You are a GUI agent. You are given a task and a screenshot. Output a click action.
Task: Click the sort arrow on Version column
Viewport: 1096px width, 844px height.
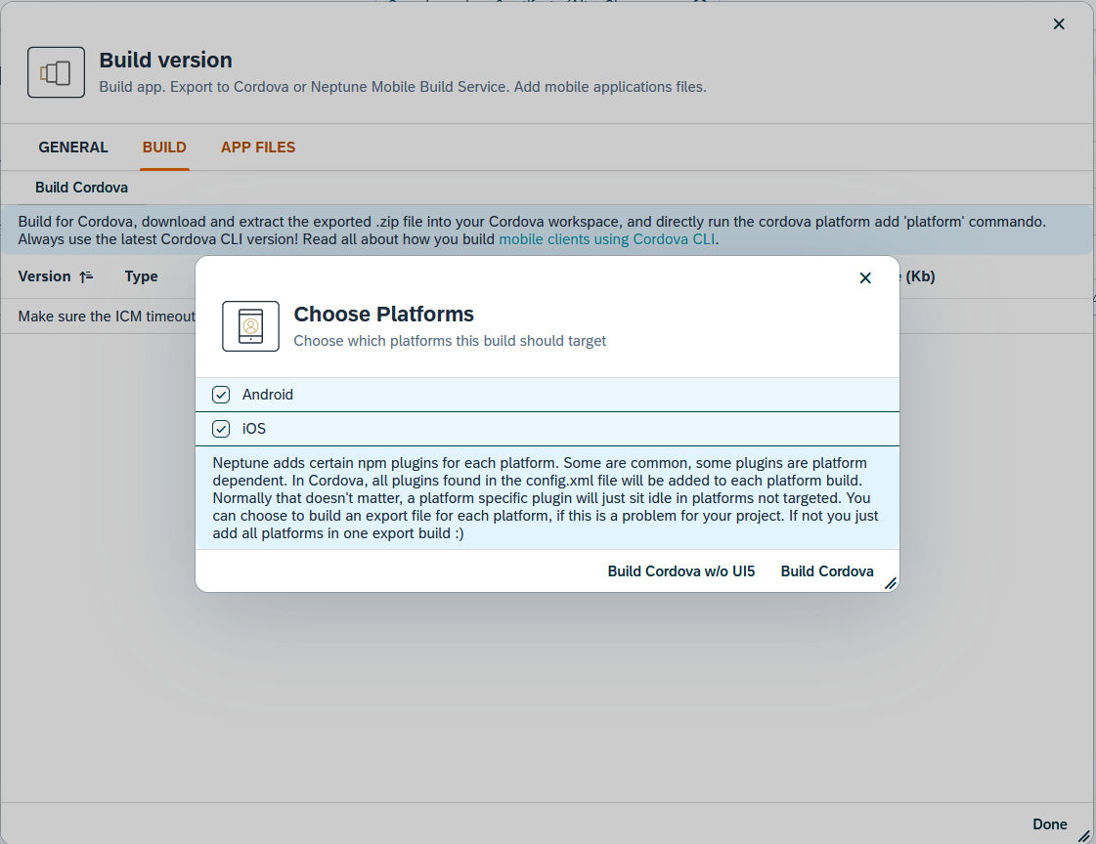pos(87,276)
